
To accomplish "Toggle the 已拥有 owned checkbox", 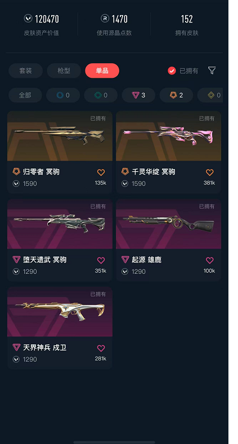I will point(172,70).
